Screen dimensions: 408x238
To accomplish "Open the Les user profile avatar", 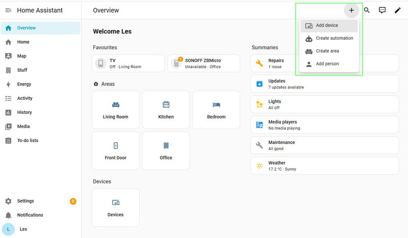I will click(8, 229).
